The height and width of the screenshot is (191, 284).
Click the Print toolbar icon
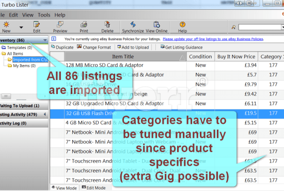[84, 27]
